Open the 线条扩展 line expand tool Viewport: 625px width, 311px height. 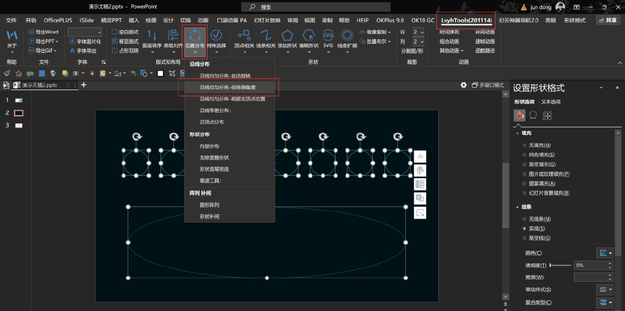tap(347, 40)
